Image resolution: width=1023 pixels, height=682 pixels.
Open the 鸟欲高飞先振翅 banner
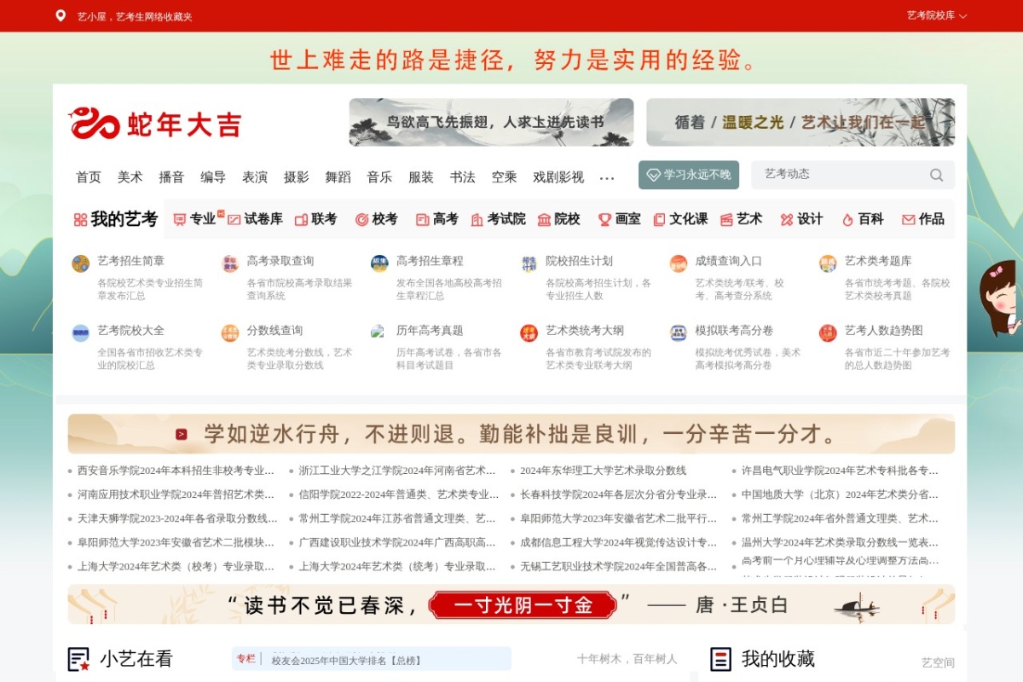pyautogui.click(x=491, y=122)
